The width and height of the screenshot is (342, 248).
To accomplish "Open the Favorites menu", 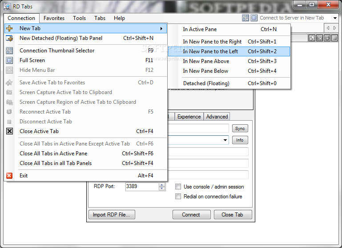I will point(54,18).
